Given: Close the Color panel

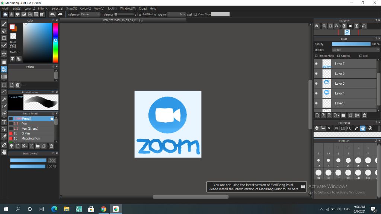Looking at the screenshot, I should click(x=57, y=20).
